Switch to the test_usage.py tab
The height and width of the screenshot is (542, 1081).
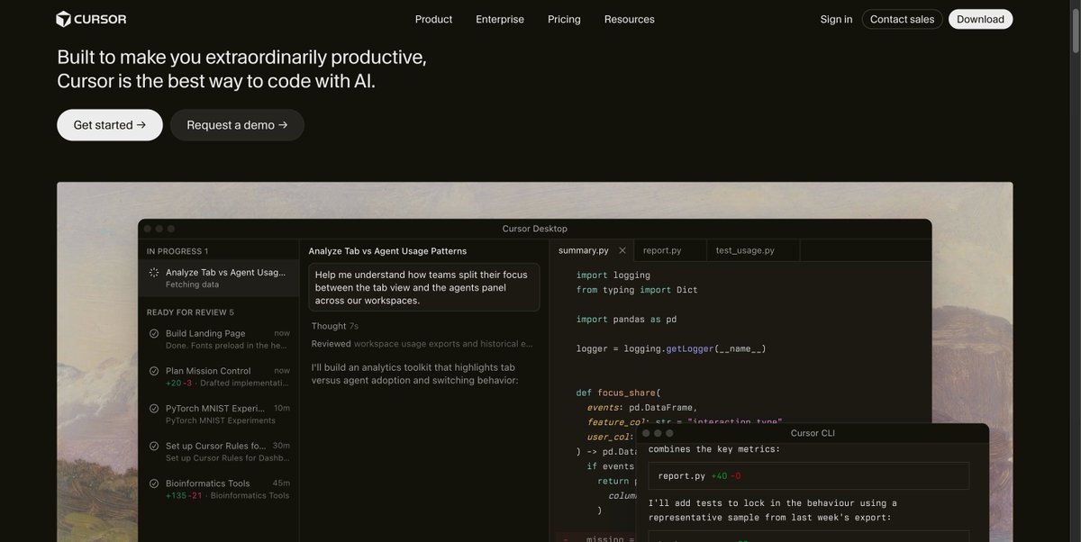click(x=745, y=250)
